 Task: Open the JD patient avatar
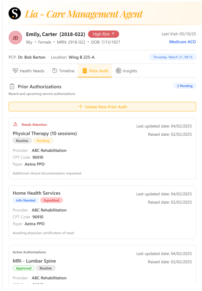click(x=15, y=38)
